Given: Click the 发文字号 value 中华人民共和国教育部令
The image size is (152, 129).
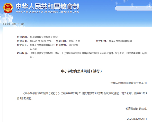Looking at the screenshot, I should click(42, 45).
